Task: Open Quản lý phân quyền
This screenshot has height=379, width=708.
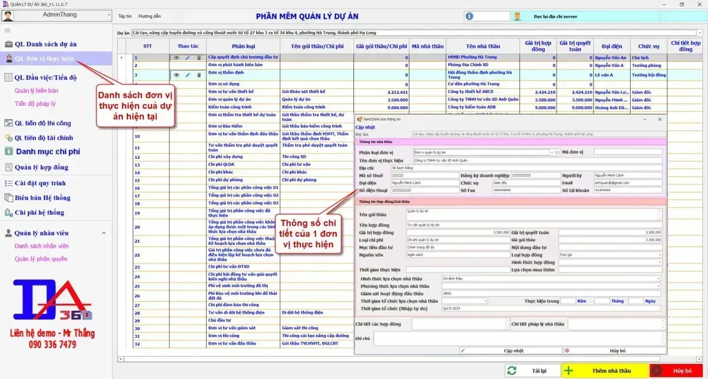Action: 41,259
